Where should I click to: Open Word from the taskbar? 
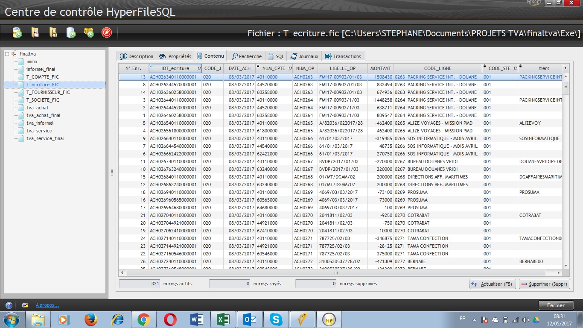coord(196,319)
